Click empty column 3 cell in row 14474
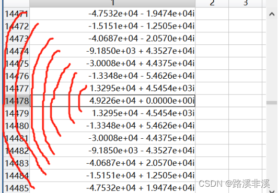278x193 pixels. pos(246,51)
